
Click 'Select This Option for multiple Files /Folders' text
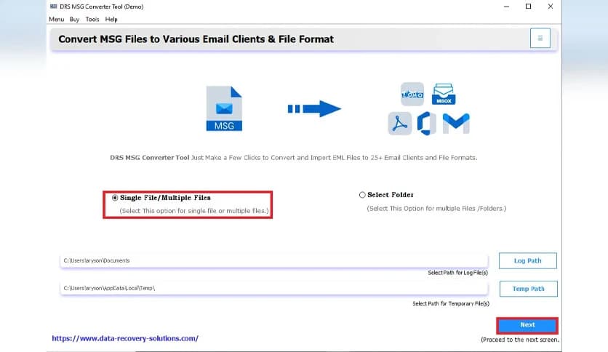[436, 208]
